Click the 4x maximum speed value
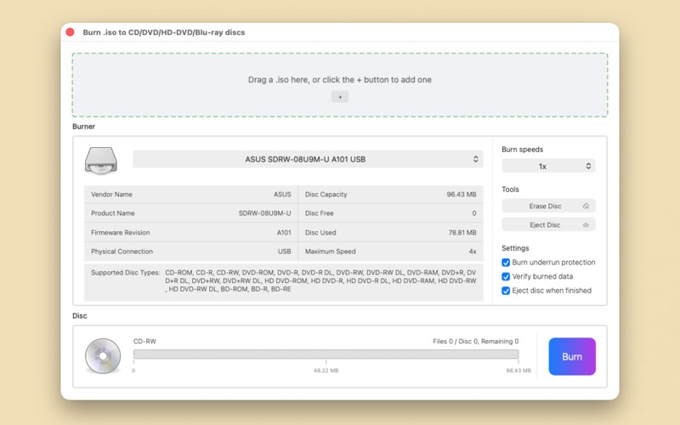This screenshot has height=425, width=680. [473, 252]
